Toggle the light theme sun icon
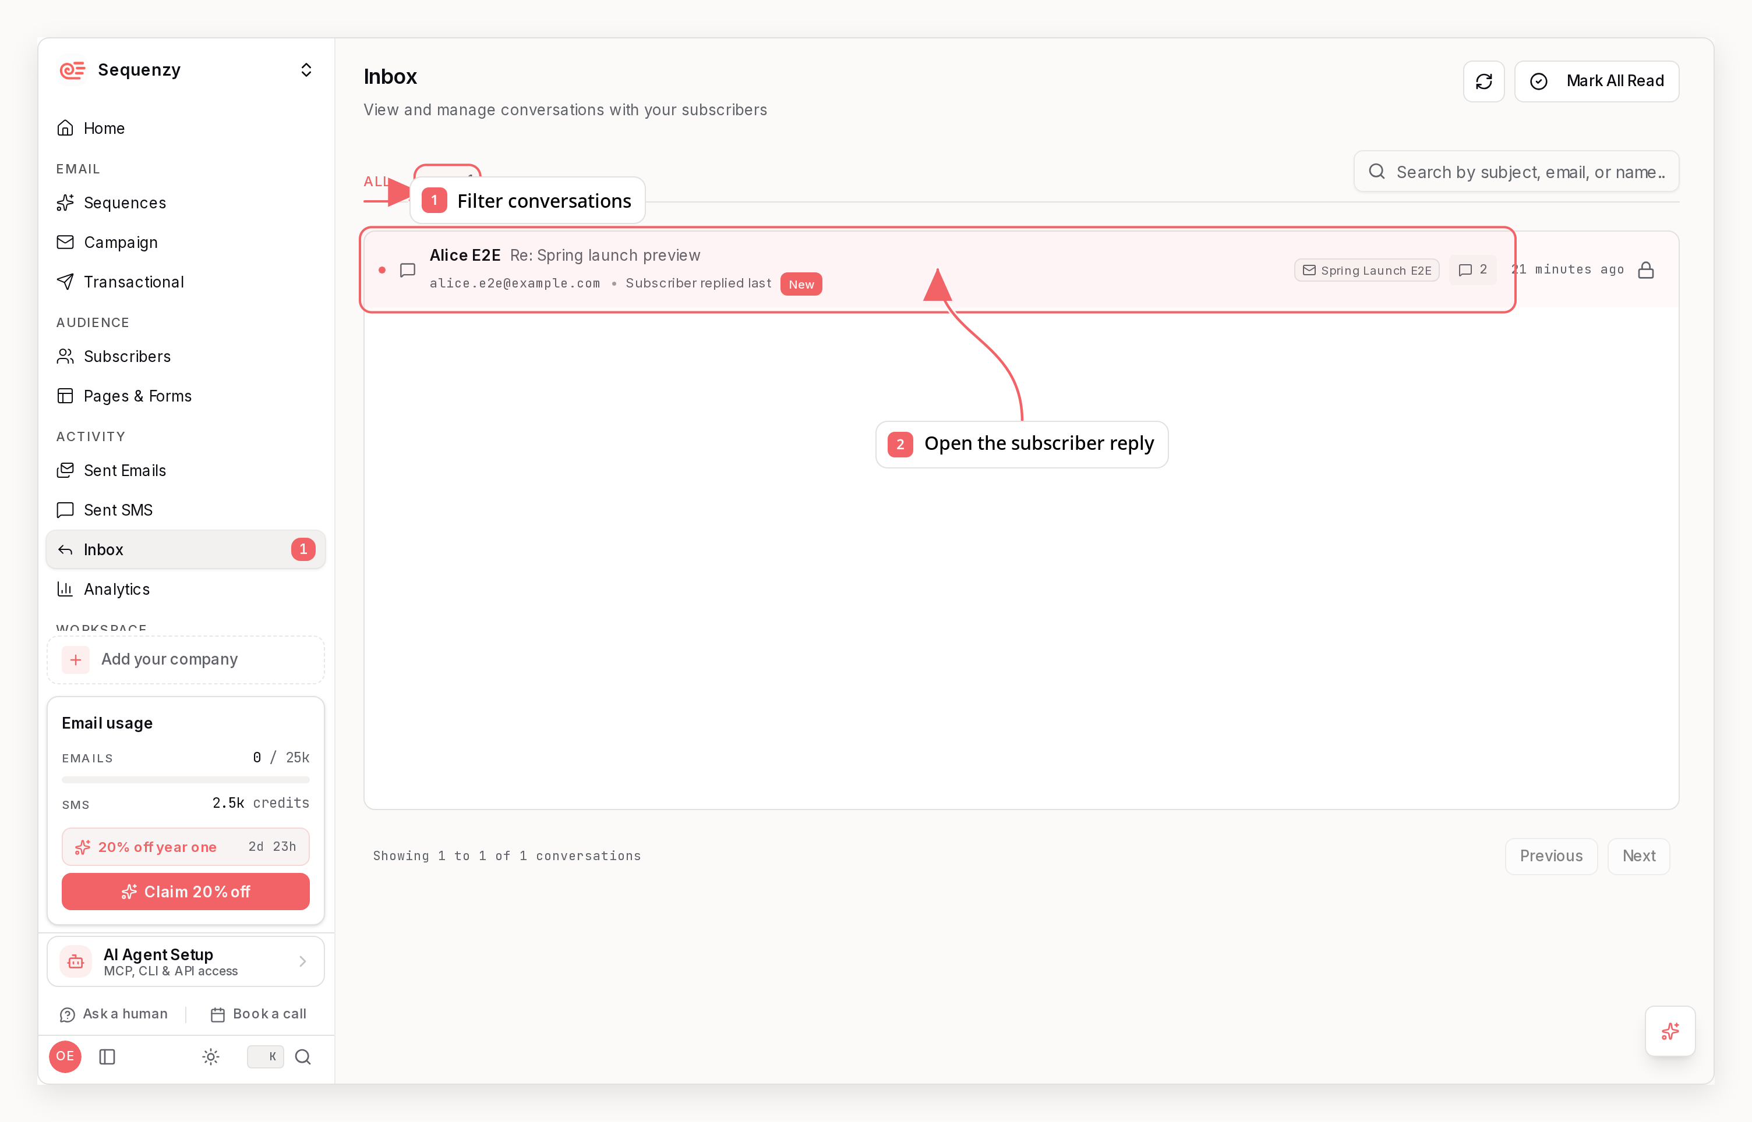 pyautogui.click(x=211, y=1056)
